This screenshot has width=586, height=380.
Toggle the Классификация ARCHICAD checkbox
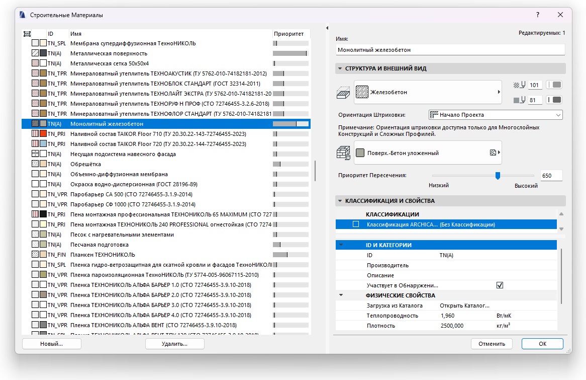(x=356, y=224)
